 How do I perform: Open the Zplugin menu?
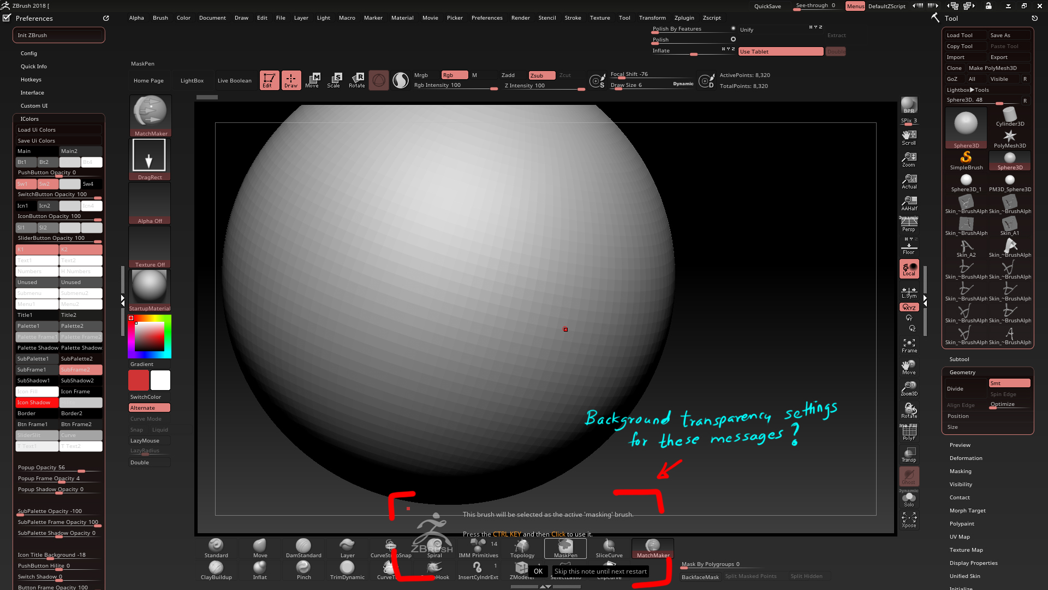[684, 18]
